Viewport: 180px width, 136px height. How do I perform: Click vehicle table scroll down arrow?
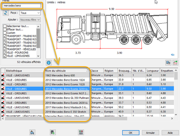(x=176, y=114)
